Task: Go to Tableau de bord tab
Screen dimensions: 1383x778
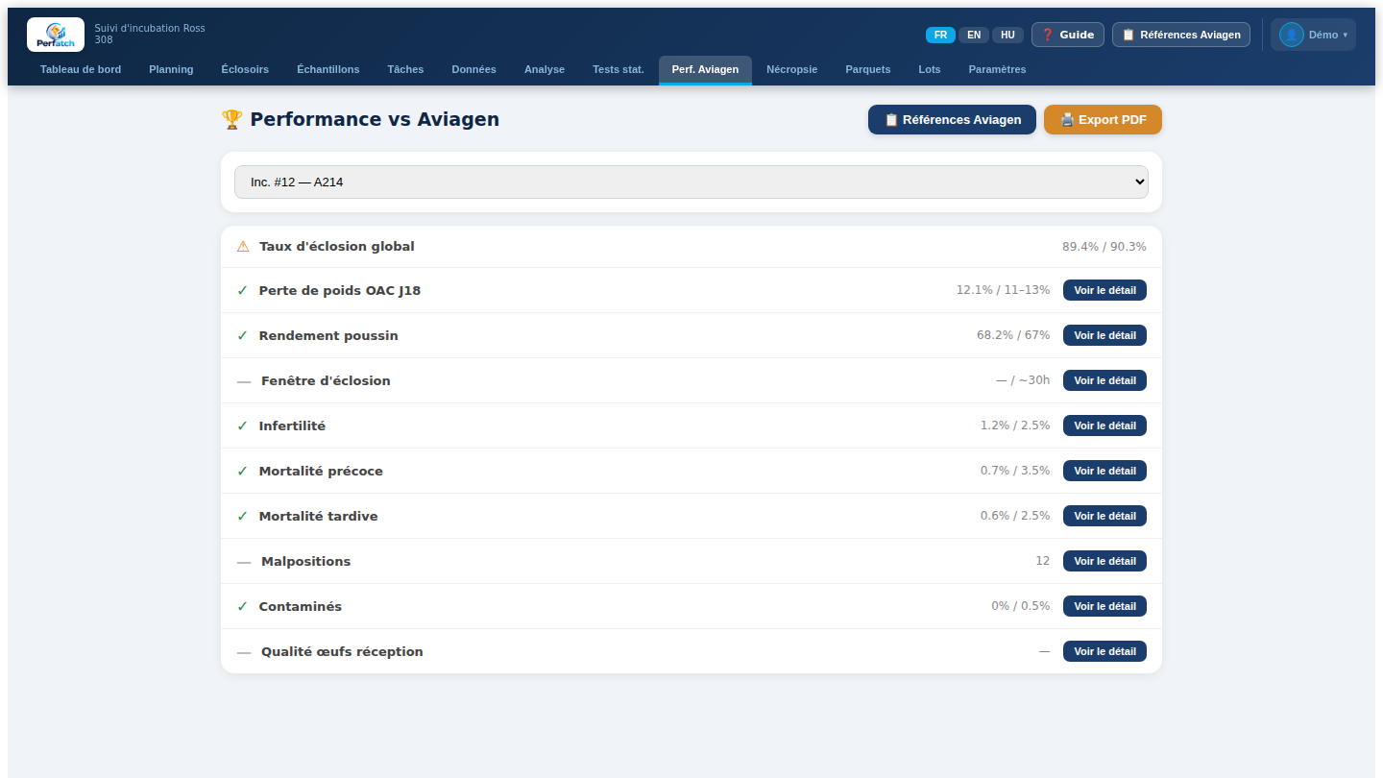Action: tap(81, 69)
